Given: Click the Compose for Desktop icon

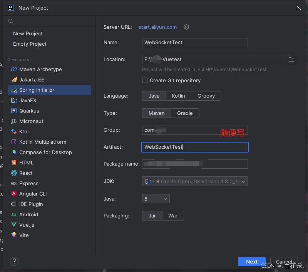Looking at the screenshot, I should 14,152.
